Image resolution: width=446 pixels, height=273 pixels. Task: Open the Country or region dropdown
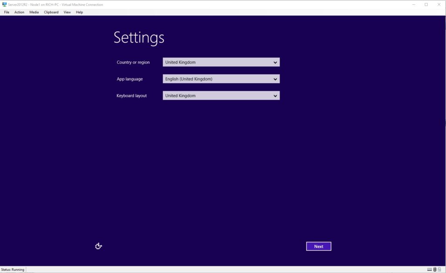point(221,62)
